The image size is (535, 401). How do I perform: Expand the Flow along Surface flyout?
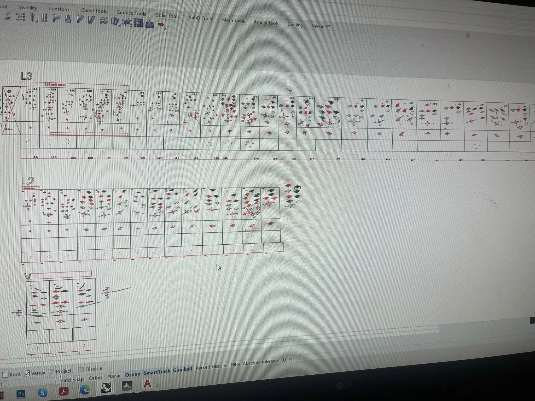(119, 25)
